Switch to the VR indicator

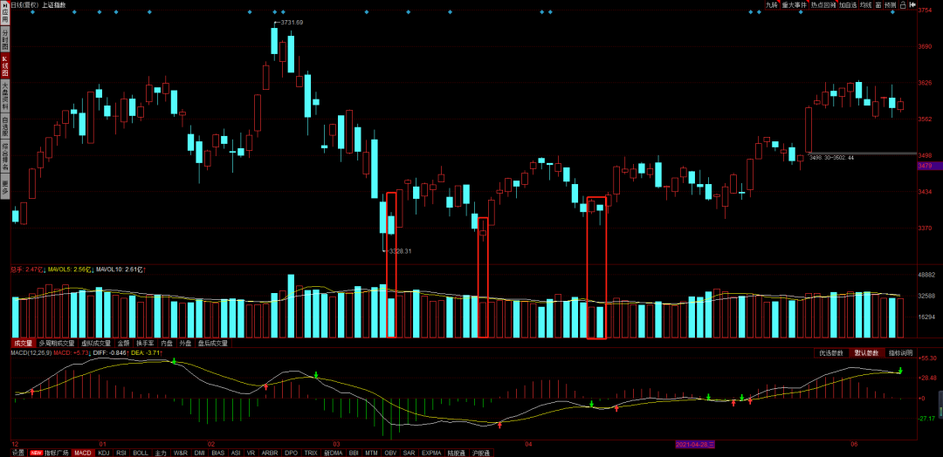[x=251, y=453]
